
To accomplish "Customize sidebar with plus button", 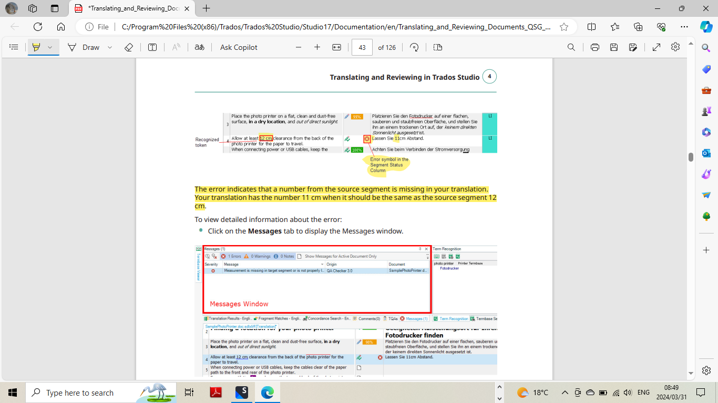I will coord(706,250).
